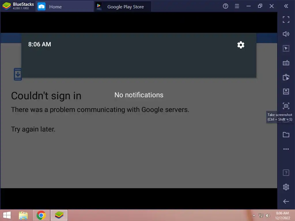Click the 8:06 AM time in notification shade
The width and height of the screenshot is (295, 221).
[39, 44]
